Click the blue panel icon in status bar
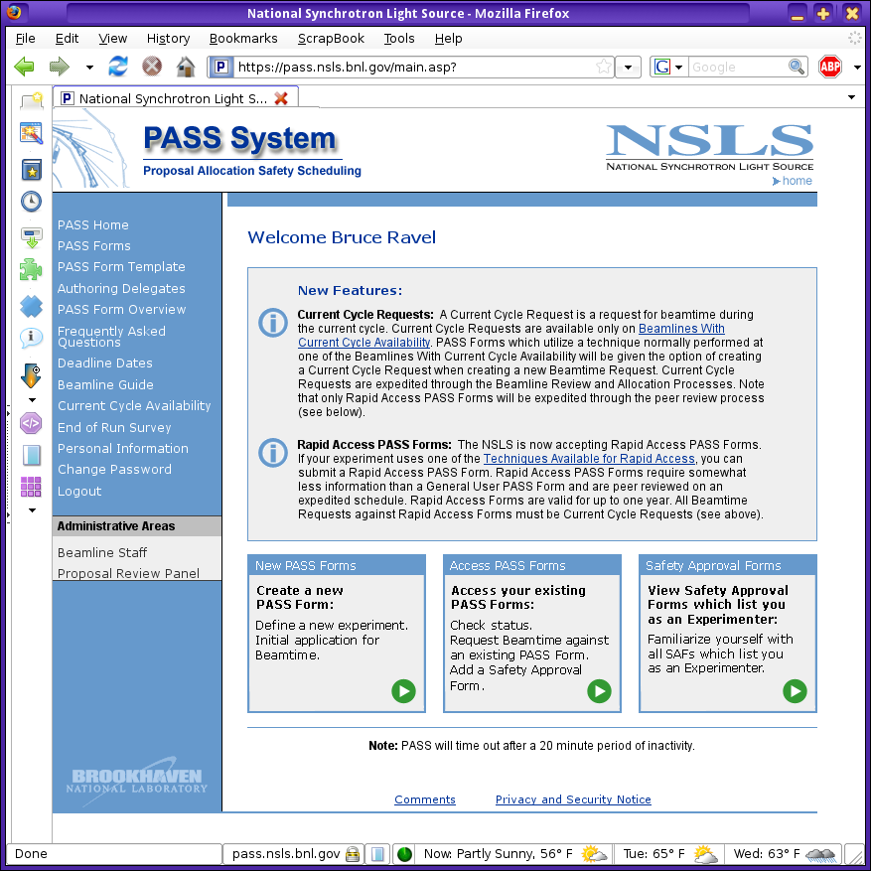871x871 pixels. coord(377,854)
